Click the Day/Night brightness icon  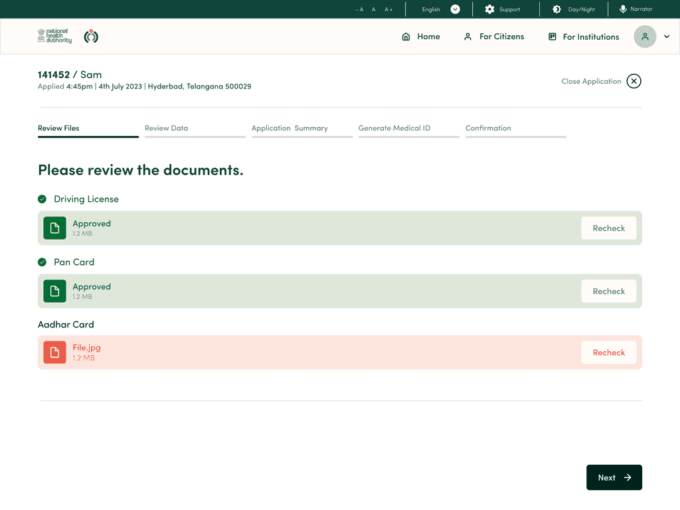click(x=557, y=9)
